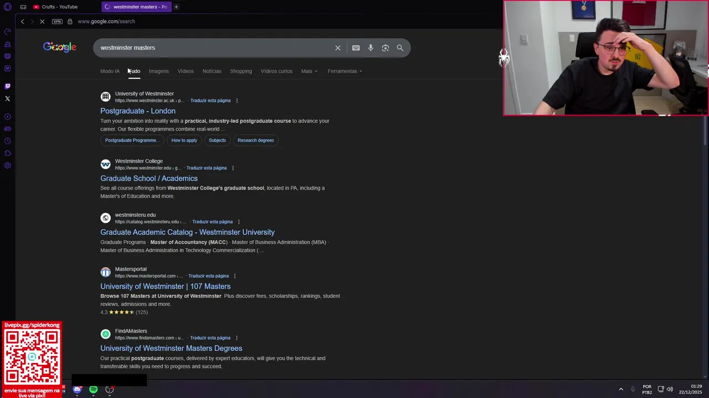Open Google on-screen keyboard tool
The image size is (709, 398).
click(x=356, y=48)
